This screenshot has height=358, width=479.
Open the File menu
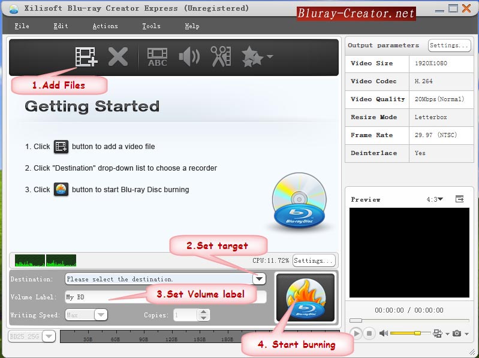[22, 26]
